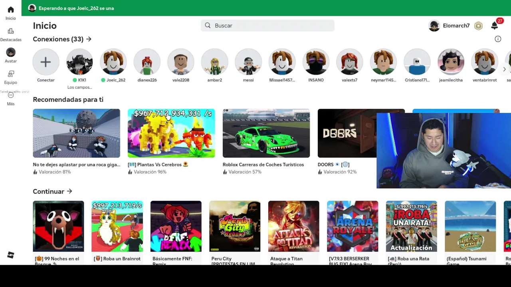Open vale2208's avatar
This screenshot has height=287, width=511.
coord(181,62)
